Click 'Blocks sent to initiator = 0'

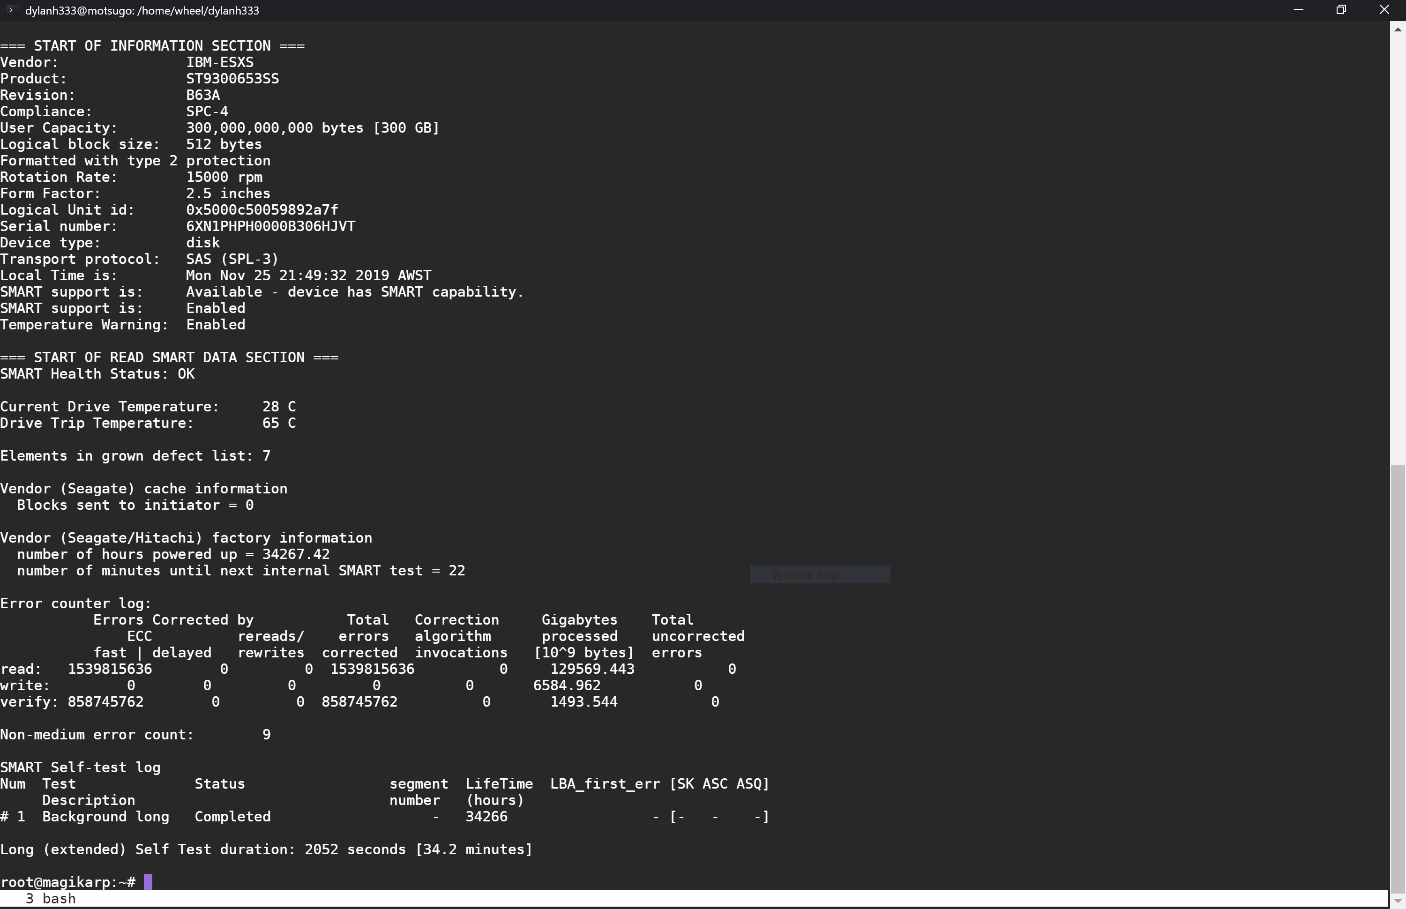(x=135, y=505)
